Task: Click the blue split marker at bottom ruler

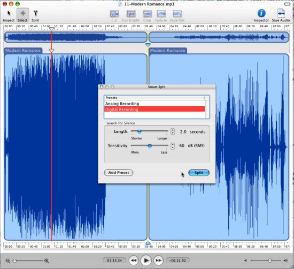Action: click(x=148, y=243)
